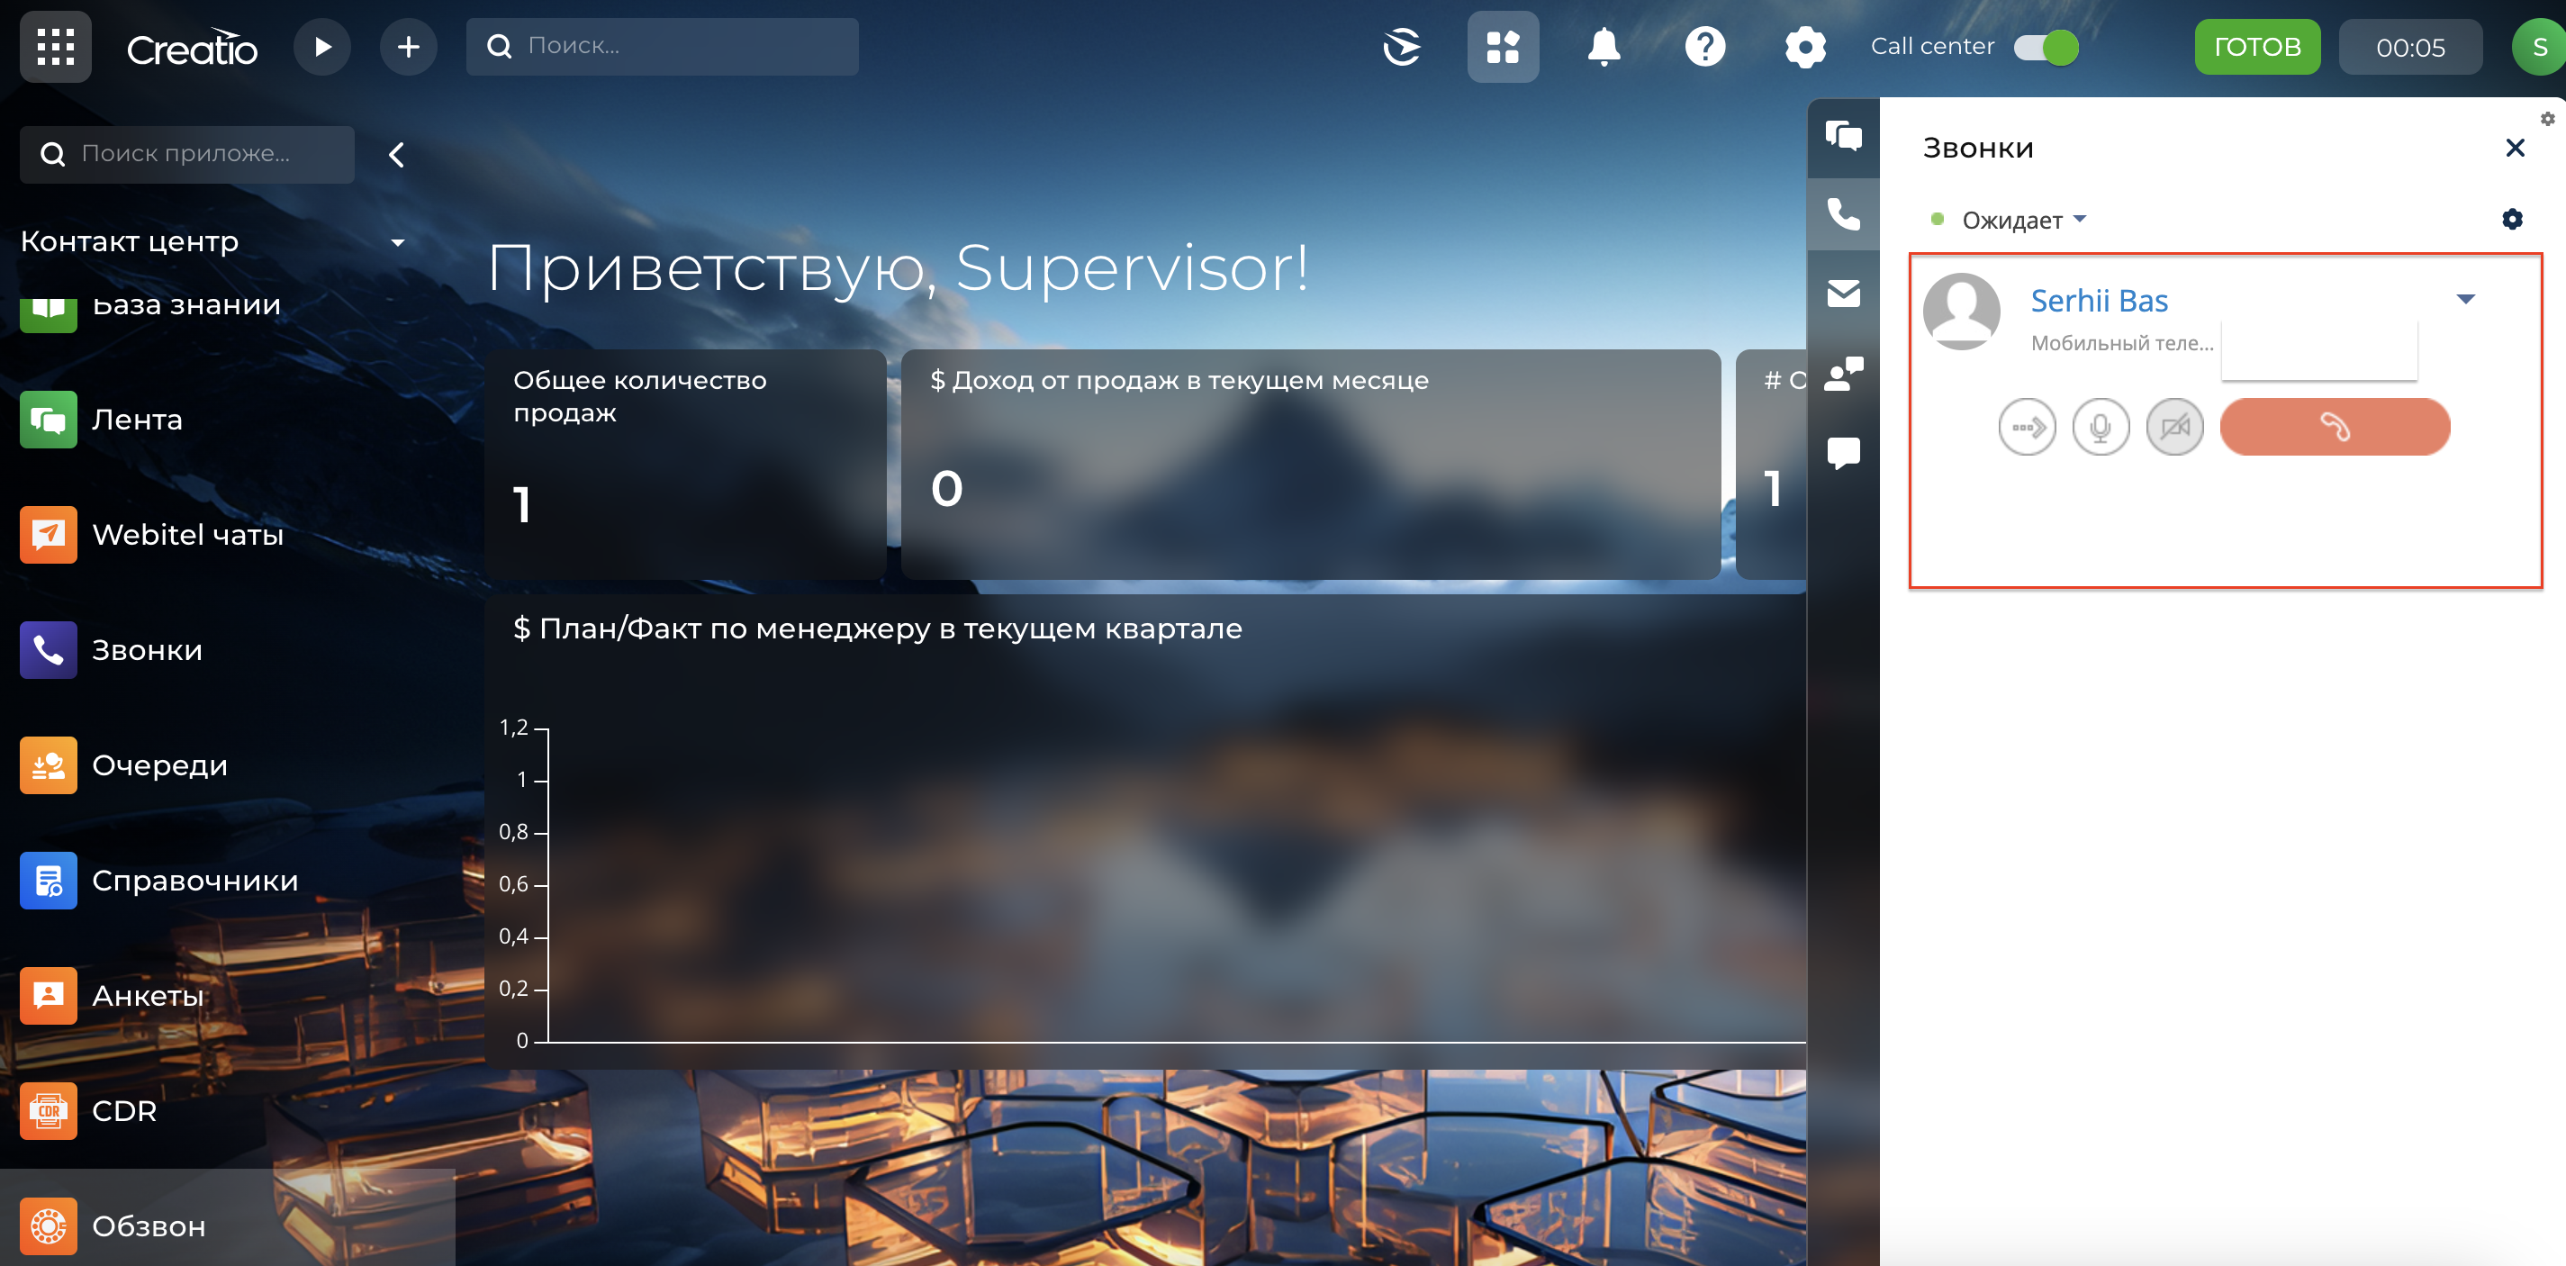Open Serhii Bas contact link
This screenshot has height=1266, width=2566.
(x=2099, y=301)
